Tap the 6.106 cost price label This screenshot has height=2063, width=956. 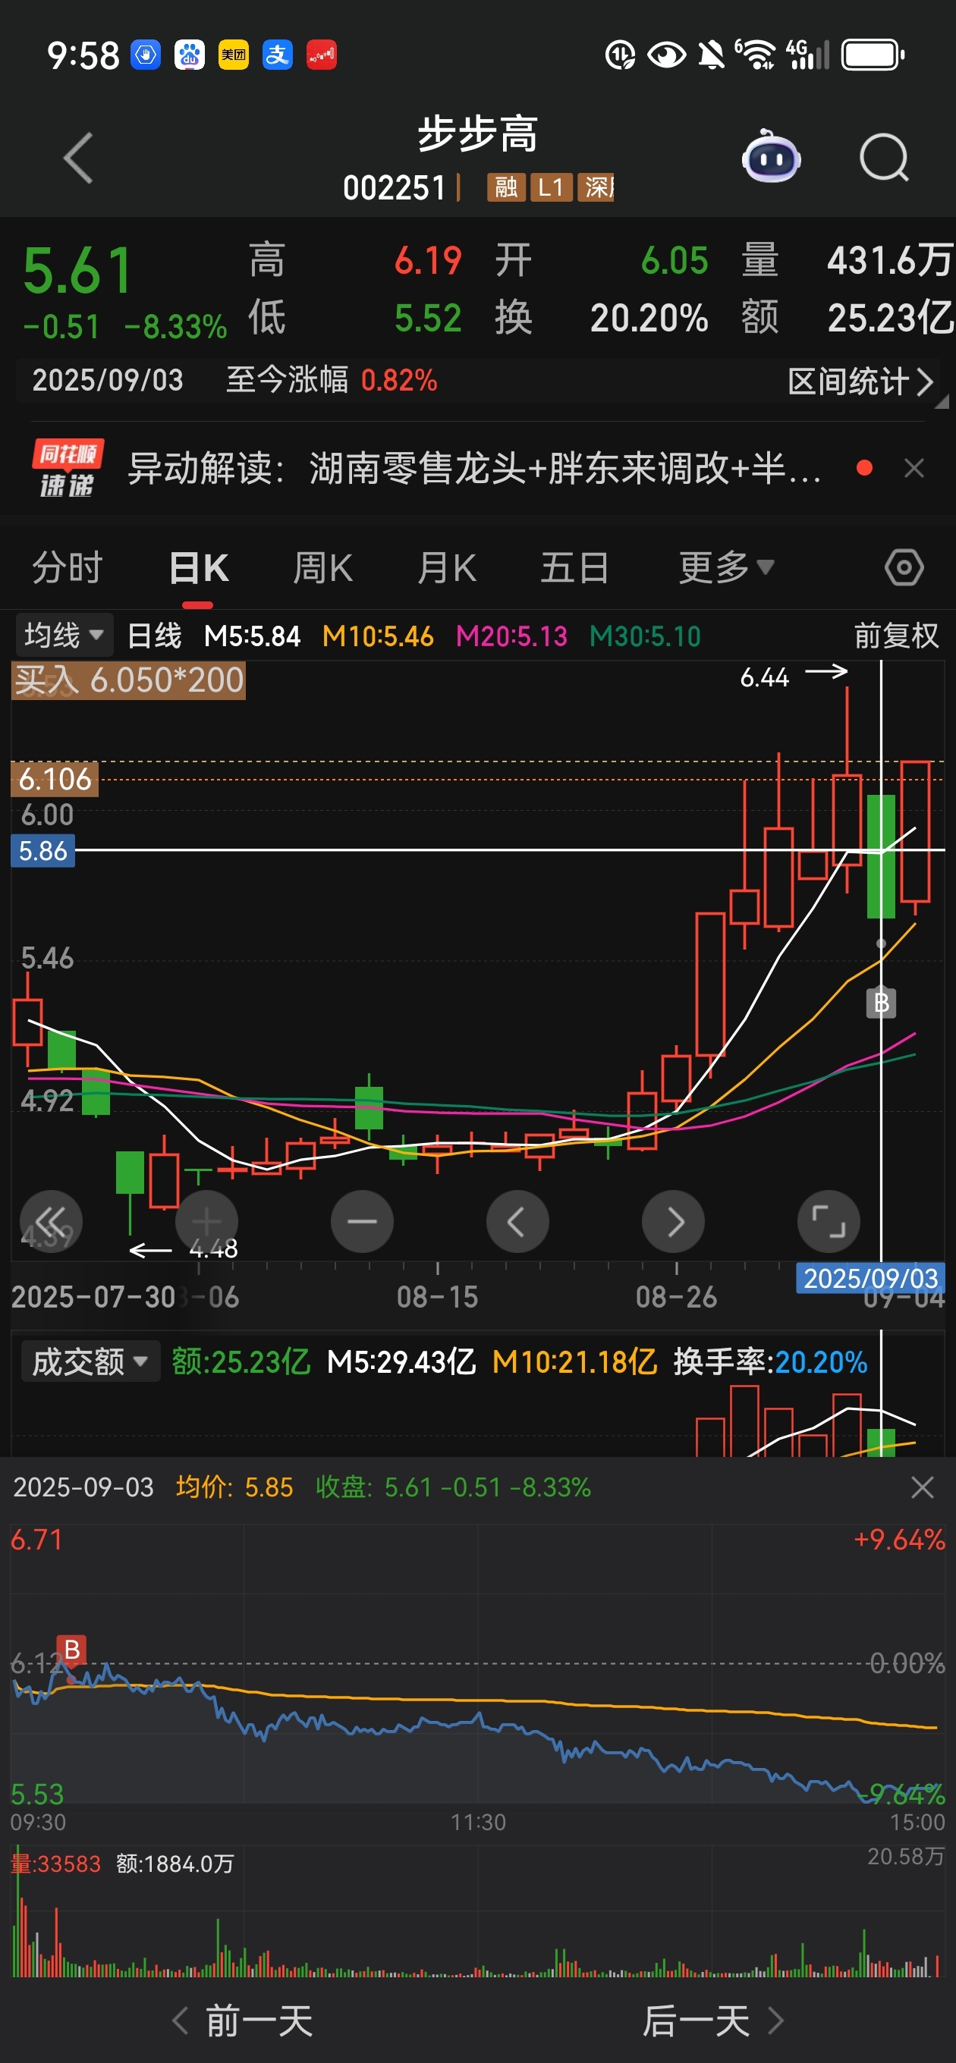pyautogui.click(x=55, y=778)
